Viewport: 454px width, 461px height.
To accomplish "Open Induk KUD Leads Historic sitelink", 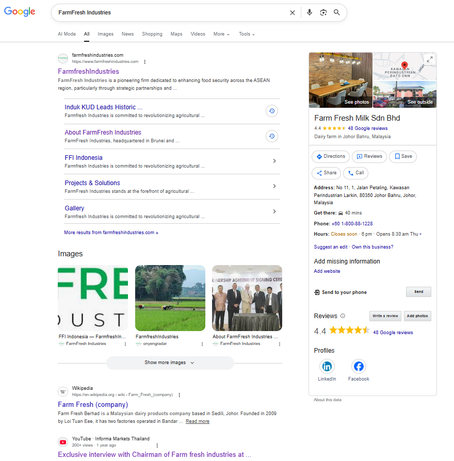I will coord(103,107).
